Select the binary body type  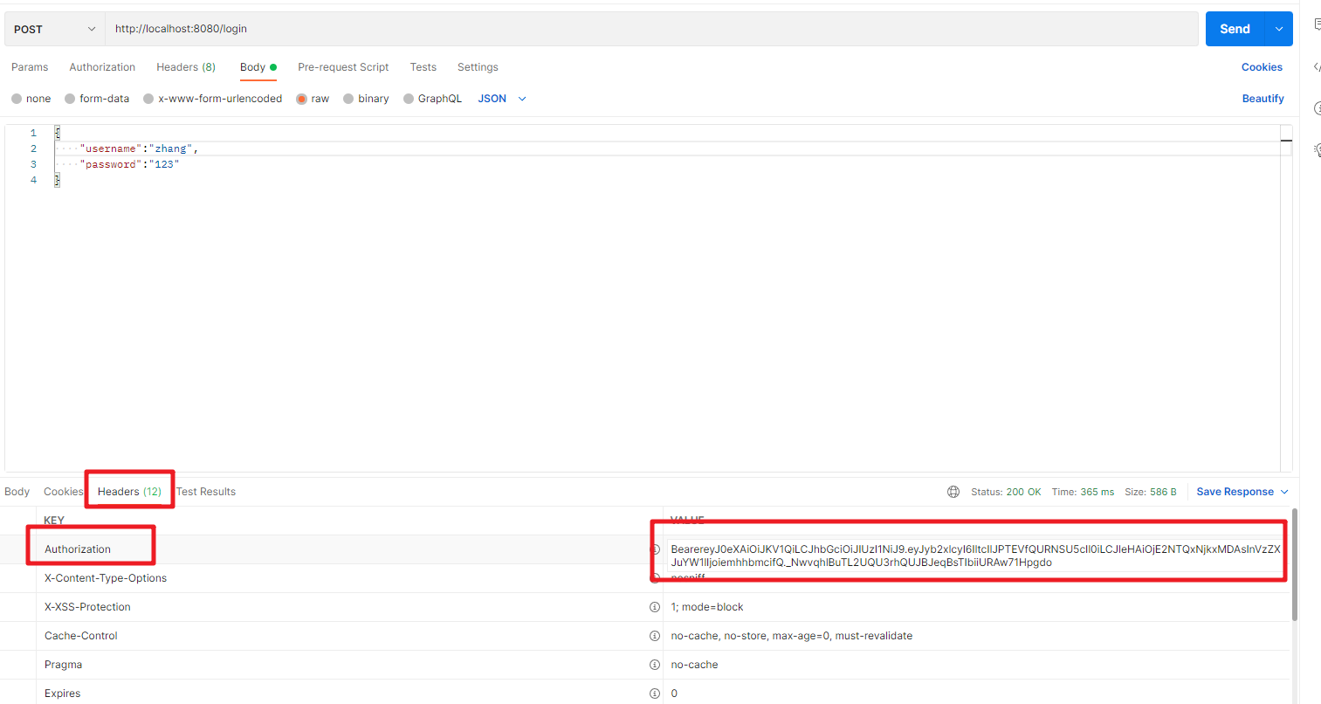click(x=367, y=99)
